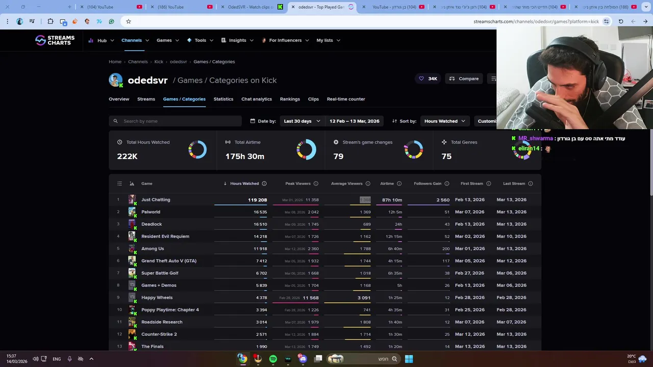The height and width of the screenshot is (367, 653).
Task: Open the Kick breadcrumb link
Action: [x=159, y=62]
